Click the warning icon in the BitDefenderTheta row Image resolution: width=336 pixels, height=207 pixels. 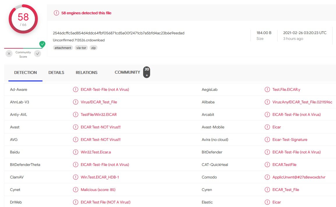coord(75,164)
